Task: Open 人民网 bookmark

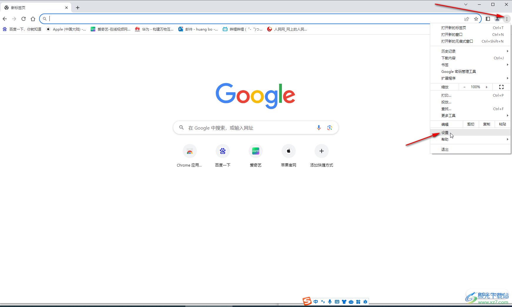Action: click(x=287, y=29)
